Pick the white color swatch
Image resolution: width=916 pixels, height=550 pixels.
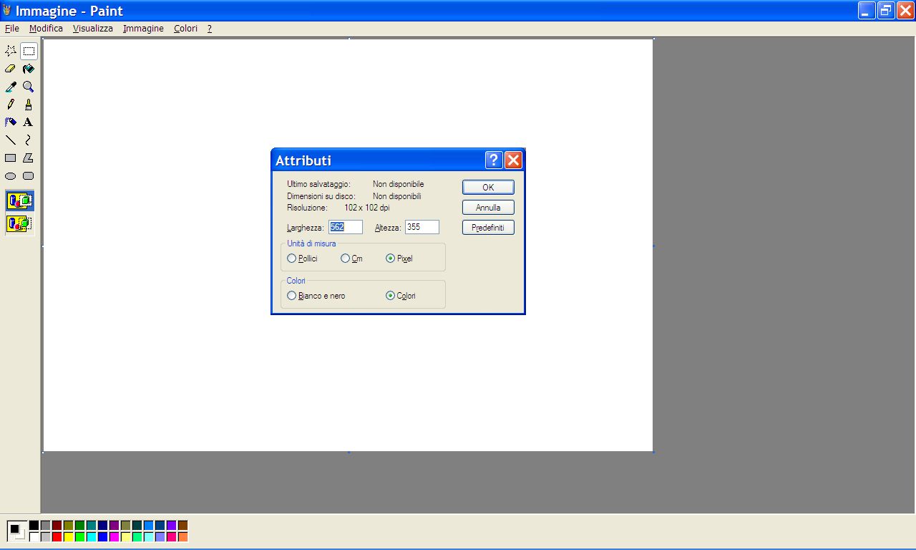coord(34,537)
